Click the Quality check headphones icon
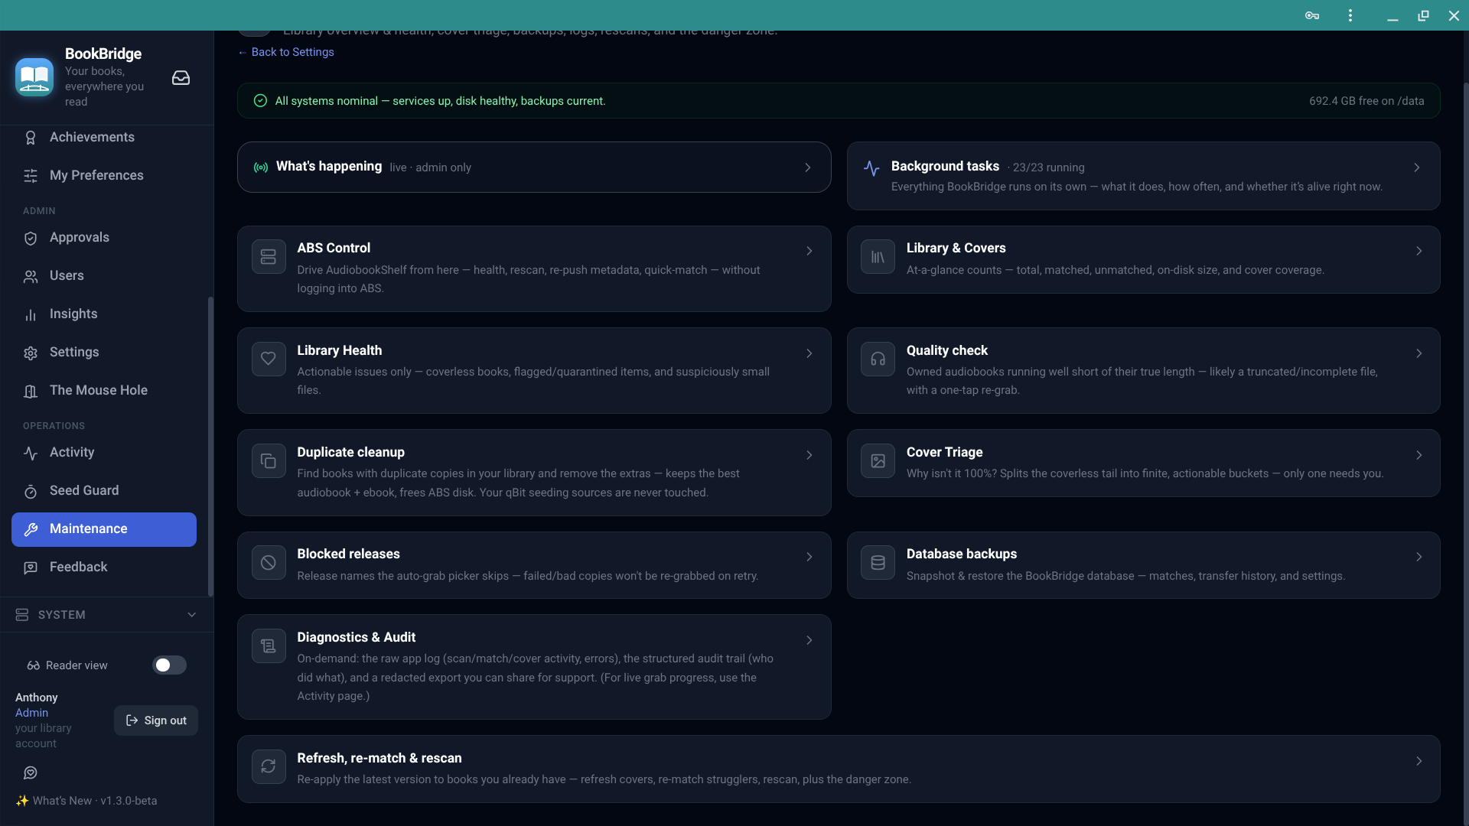 878,359
